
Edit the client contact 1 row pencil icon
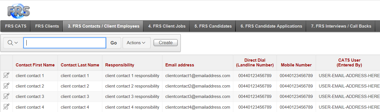(x=6, y=75)
